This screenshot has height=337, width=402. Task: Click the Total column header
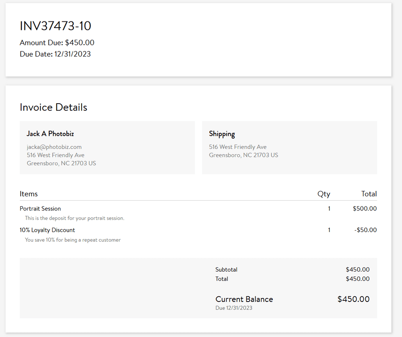tap(369, 194)
